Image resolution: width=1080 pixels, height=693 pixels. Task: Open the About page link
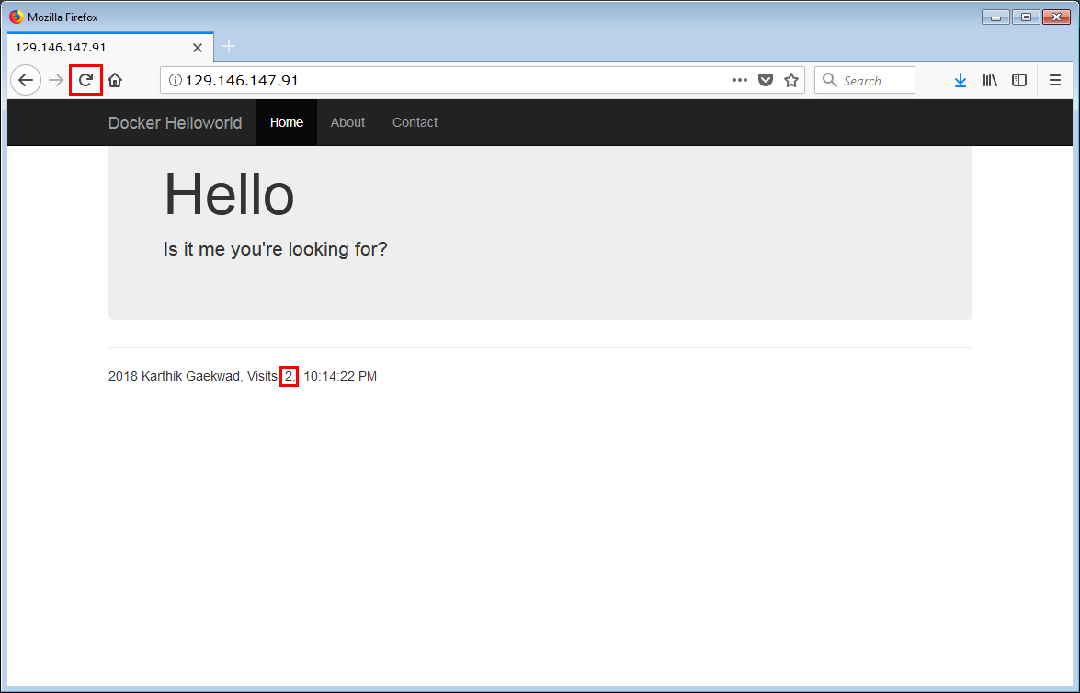pyautogui.click(x=347, y=122)
